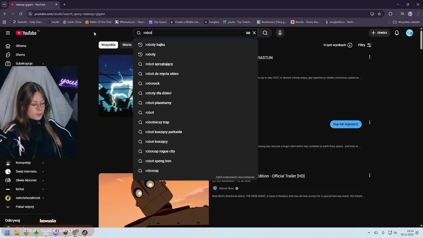Click Zgłoś podpowiedzi wyszukiwania link
Image resolution: width=423 pixels, height=238 pixels.
[235, 177]
